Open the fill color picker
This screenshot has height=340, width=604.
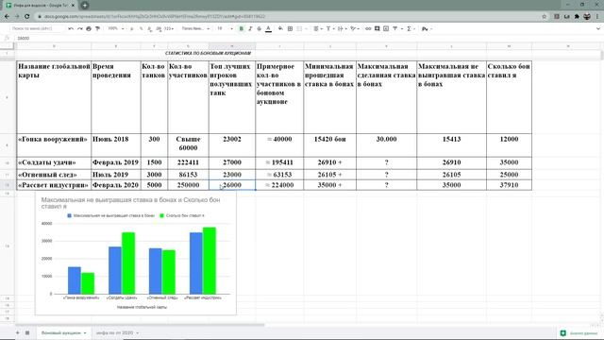coord(280,28)
